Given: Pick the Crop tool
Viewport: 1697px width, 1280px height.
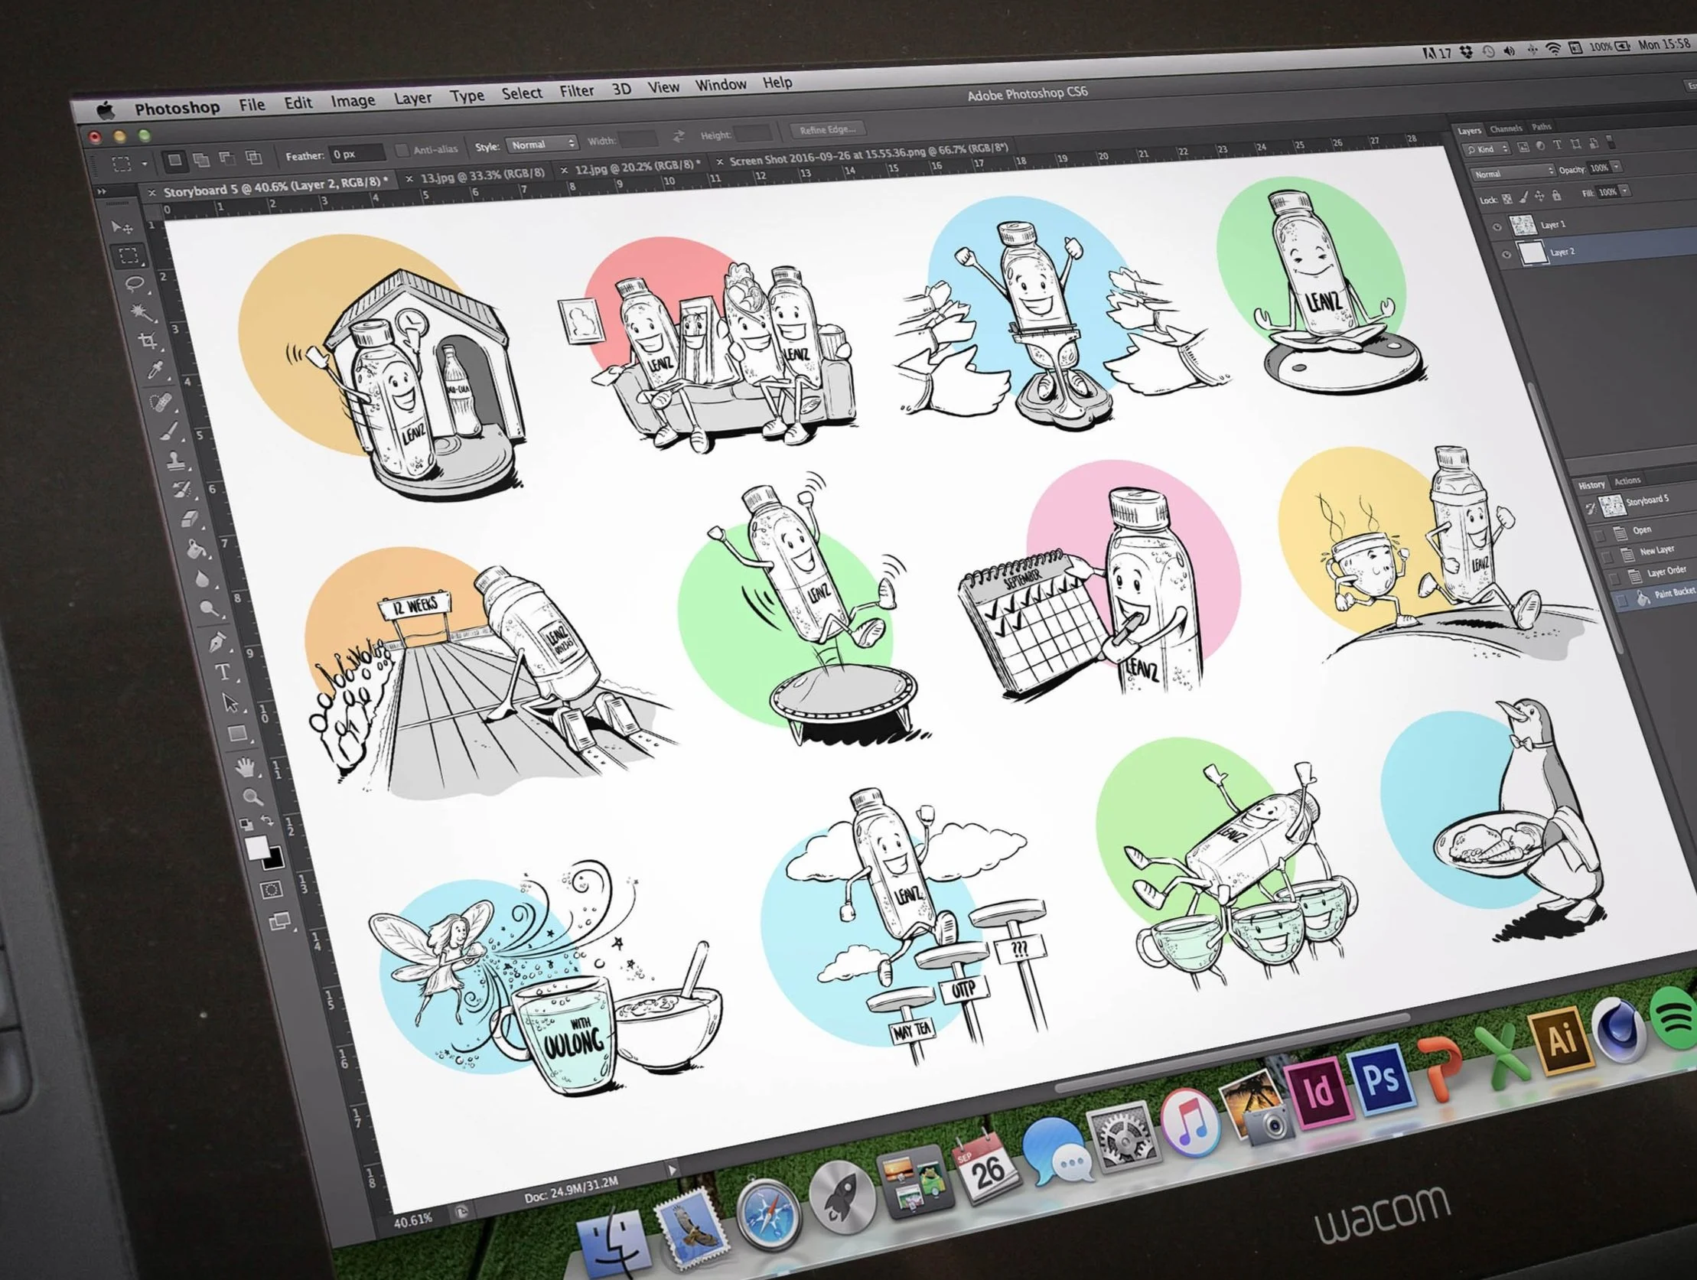Looking at the screenshot, I should (x=148, y=340).
